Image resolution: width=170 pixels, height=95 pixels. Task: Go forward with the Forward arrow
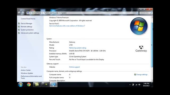click(x=23, y=13)
